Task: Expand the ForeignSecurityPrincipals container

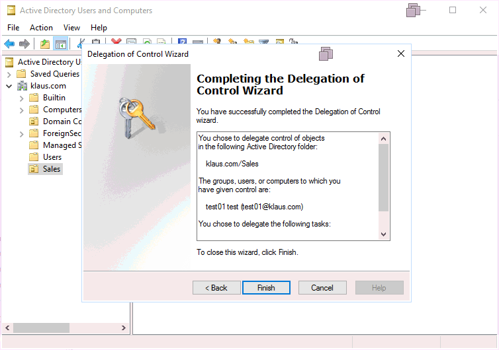Action: [21, 134]
